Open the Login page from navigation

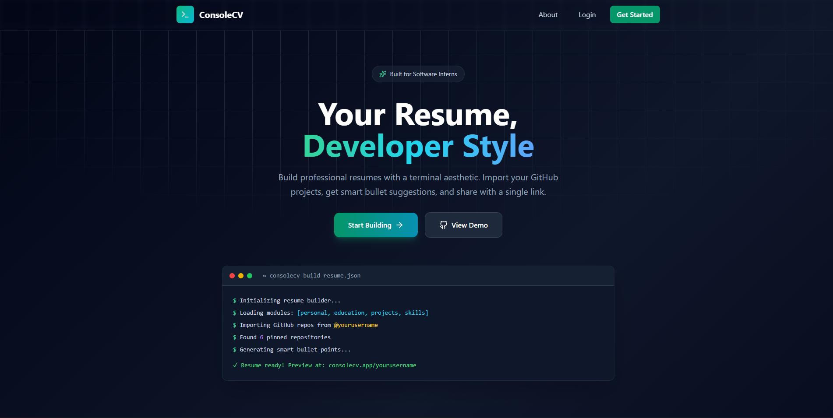tap(587, 14)
